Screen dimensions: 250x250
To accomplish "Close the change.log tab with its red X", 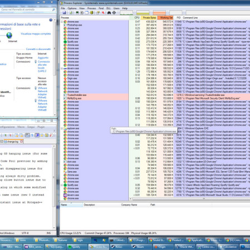I will (21, 142).
